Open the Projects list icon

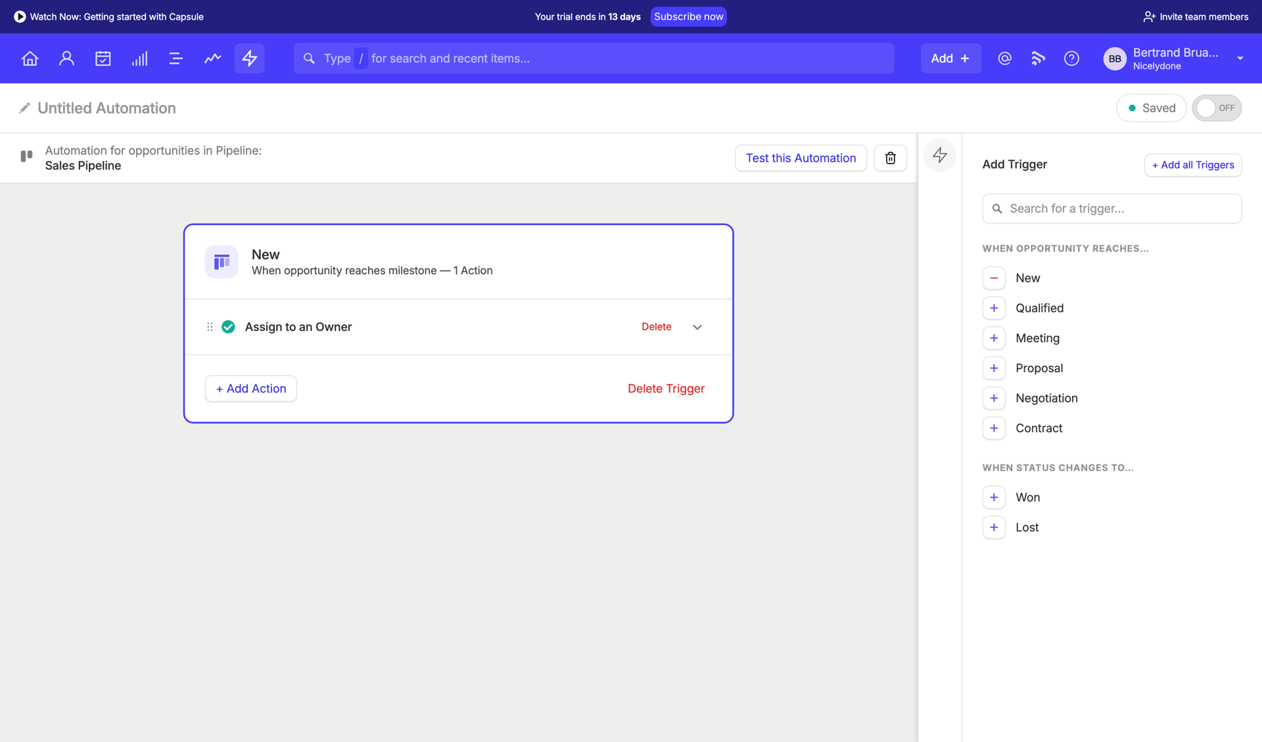pyautogui.click(x=175, y=58)
